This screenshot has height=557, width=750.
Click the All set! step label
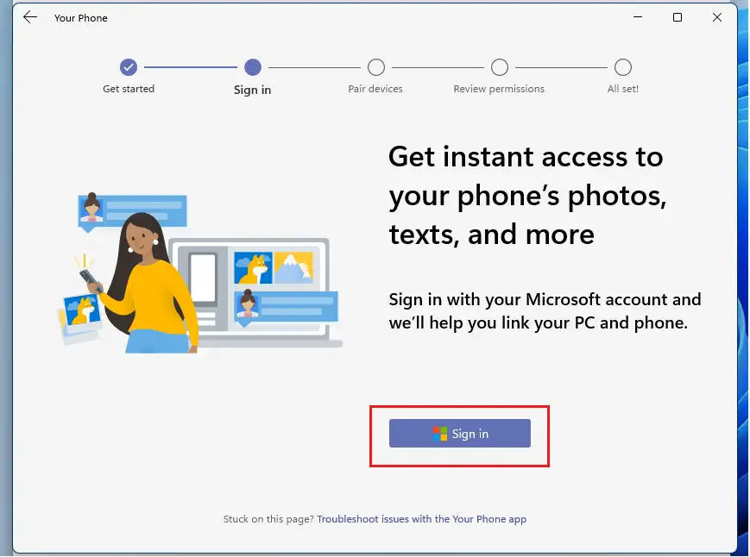tap(623, 89)
